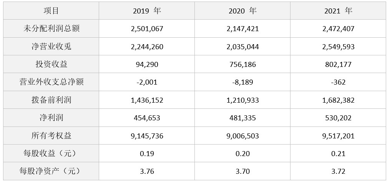Select the 2019 年 column header
The width and height of the screenshot is (390, 183).
(x=147, y=11)
